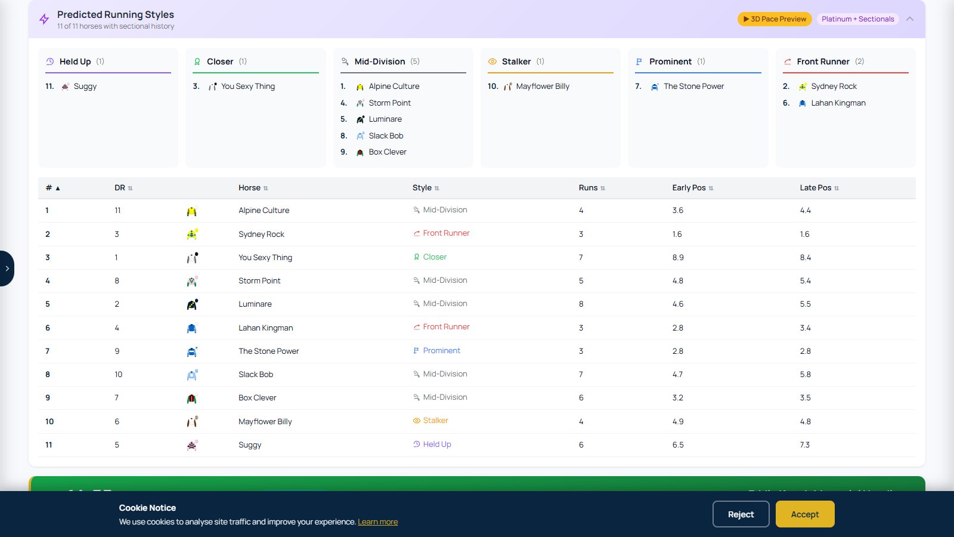The height and width of the screenshot is (537, 954).
Task: Click Slack Bob's light blue silks in table
Action: tap(192, 375)
